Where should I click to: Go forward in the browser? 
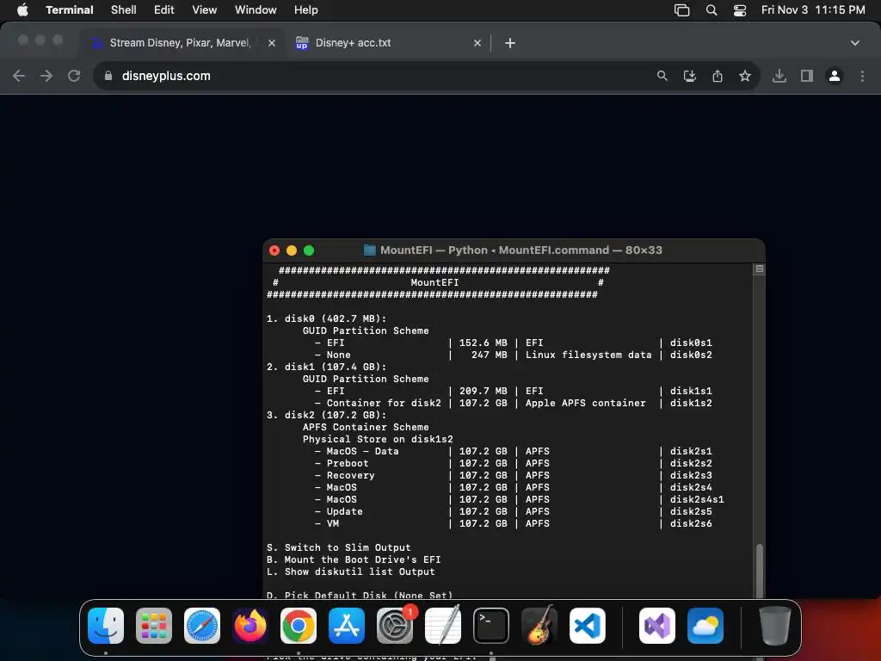click(x=46, y=76)
